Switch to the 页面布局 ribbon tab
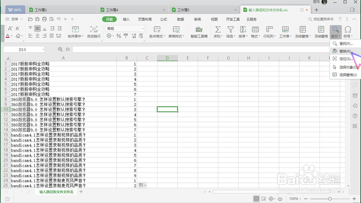The image size is (361, 203). point(145,19)
